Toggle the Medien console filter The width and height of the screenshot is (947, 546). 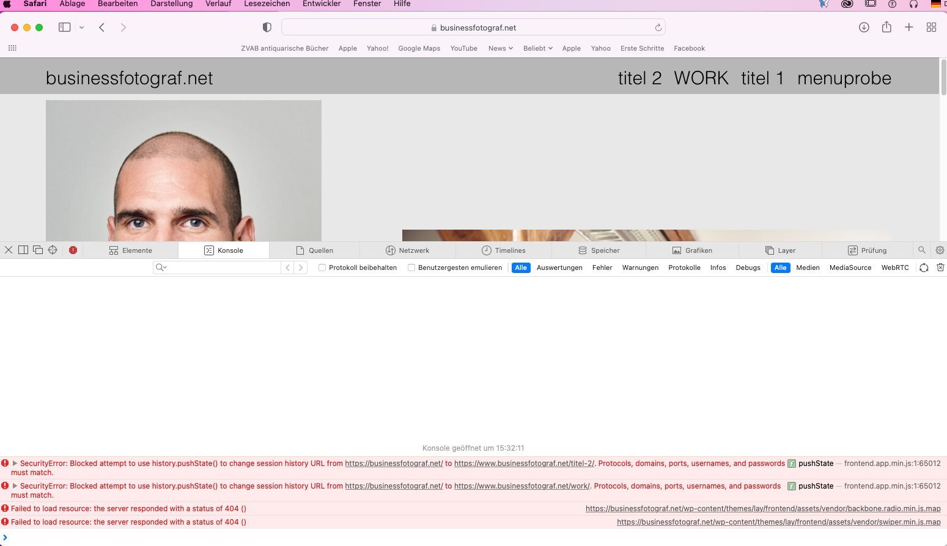point(808,268)
